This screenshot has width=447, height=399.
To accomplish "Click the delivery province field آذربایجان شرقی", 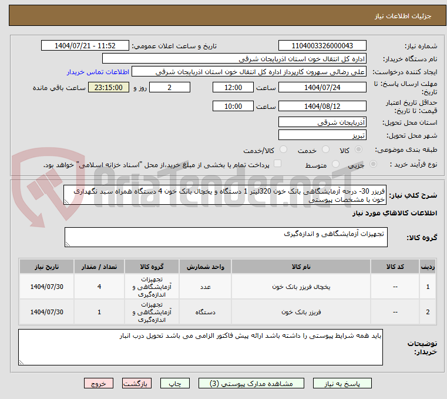I will [x=322, y=122].
